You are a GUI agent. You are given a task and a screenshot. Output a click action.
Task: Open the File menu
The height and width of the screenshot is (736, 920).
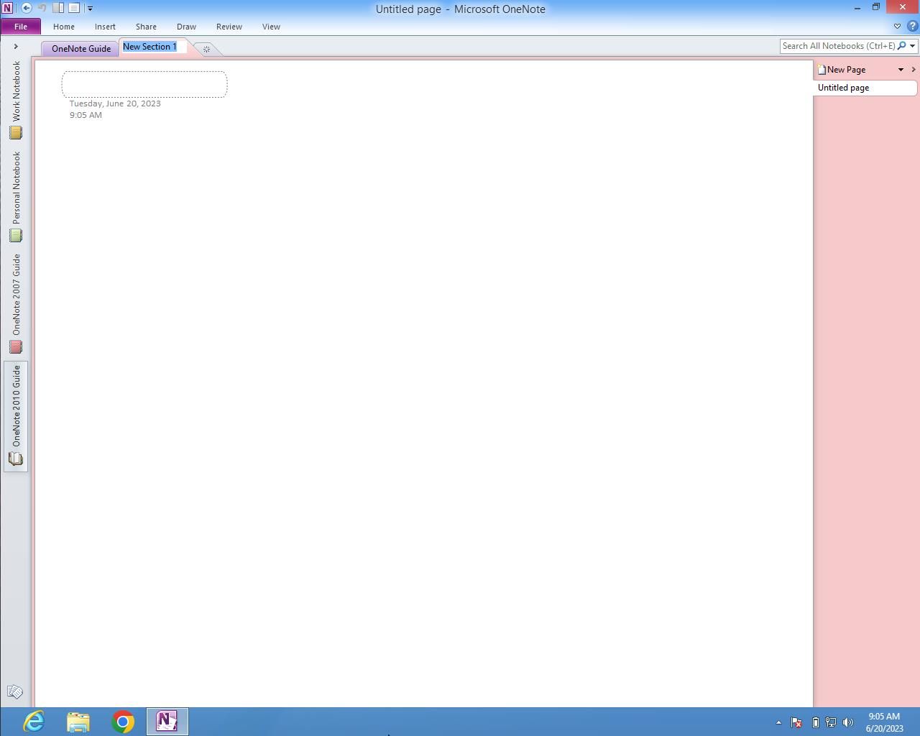pyautogui.click(x=20, y=27)
